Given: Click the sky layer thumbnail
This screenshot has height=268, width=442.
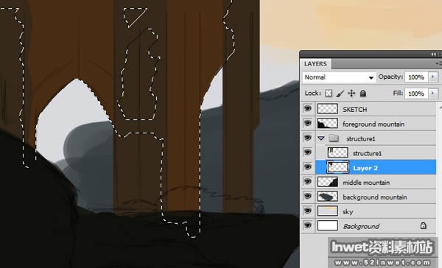Looking at the screenshot, I should (x=328, y=211).
